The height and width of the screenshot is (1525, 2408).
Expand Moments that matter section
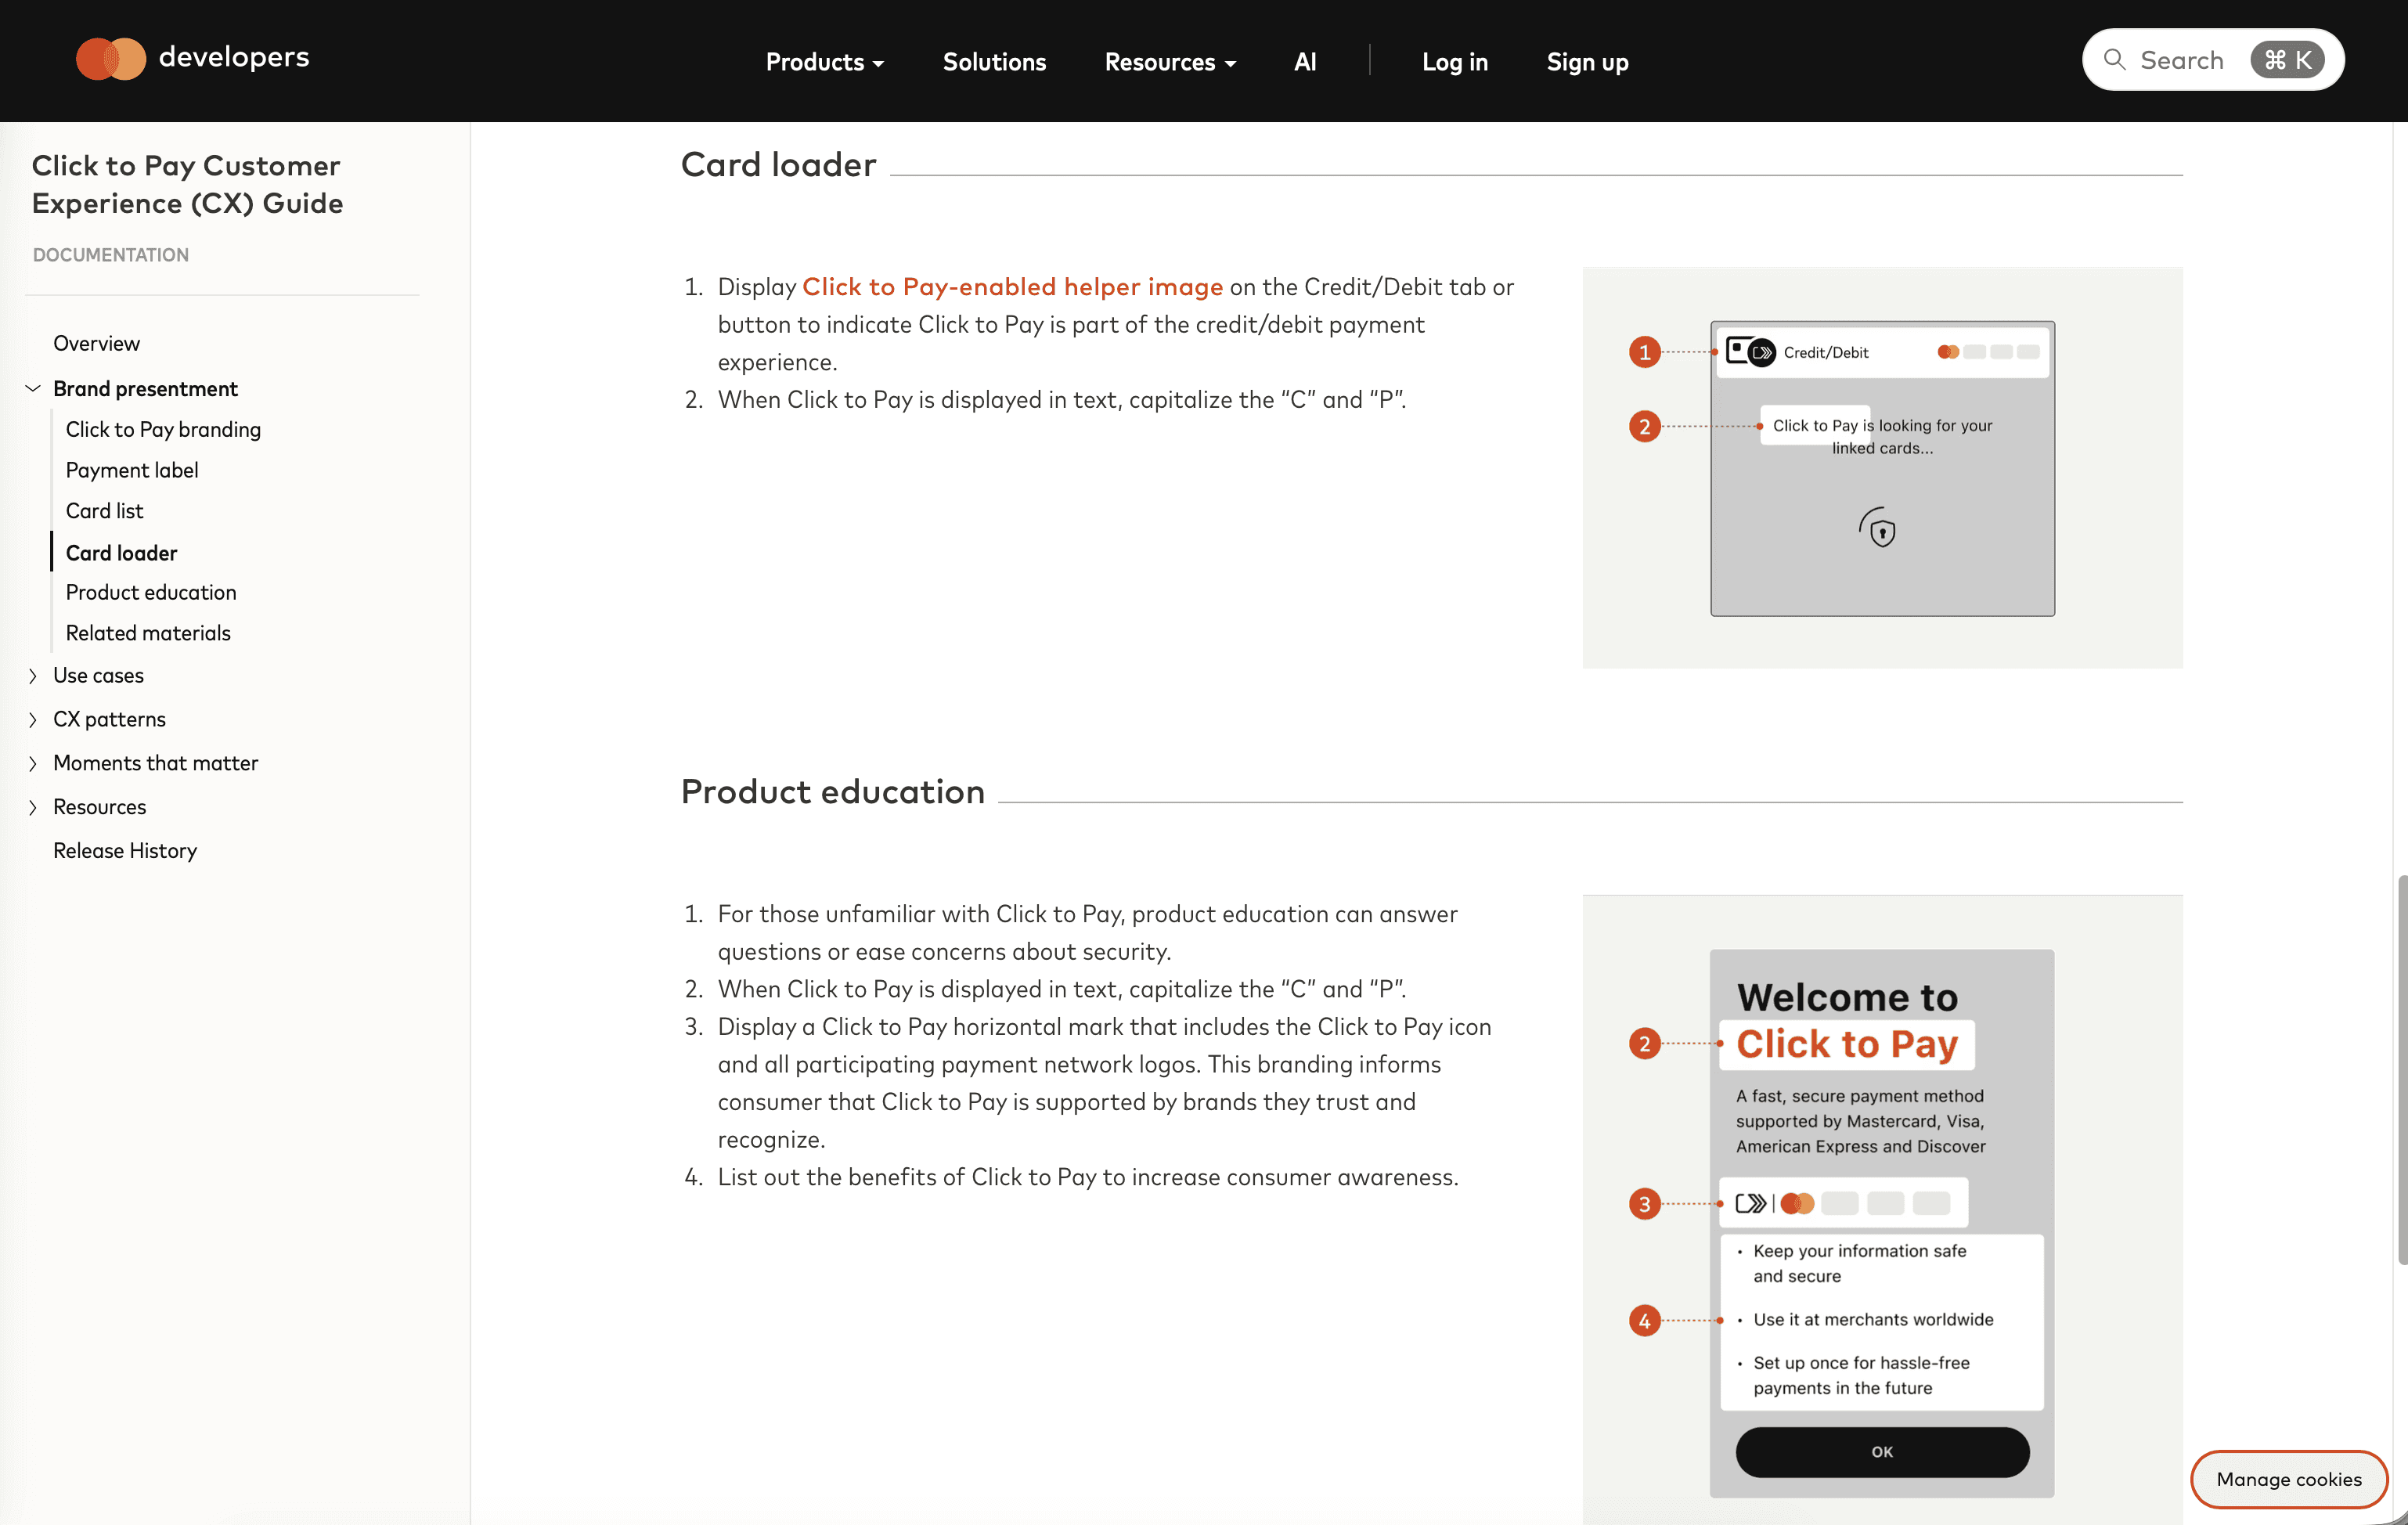pyautogui.click(x=33, y=764)
